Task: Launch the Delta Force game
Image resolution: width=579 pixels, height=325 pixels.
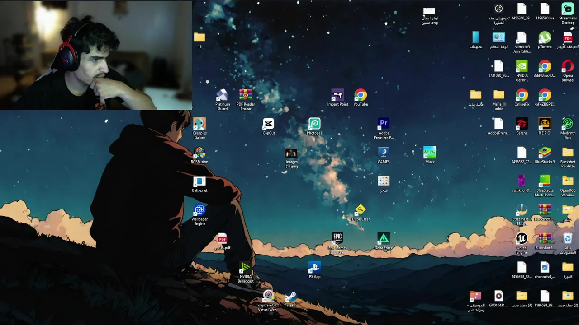Action: click(384, 241)
